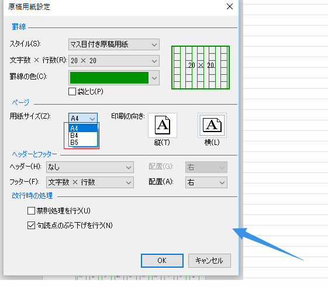Viewport: 328px width, 287px height.
Task: Open the フッター(F) dropdown
Action: coord(90,182)
